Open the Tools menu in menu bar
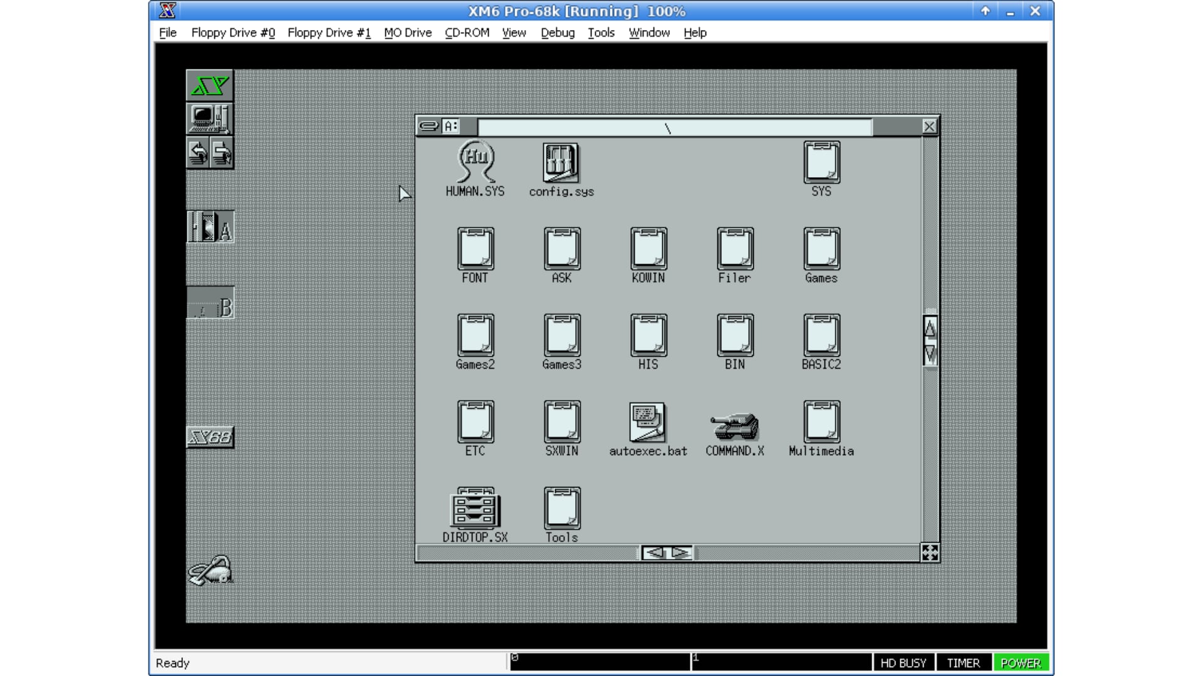 tap(601, 33)
